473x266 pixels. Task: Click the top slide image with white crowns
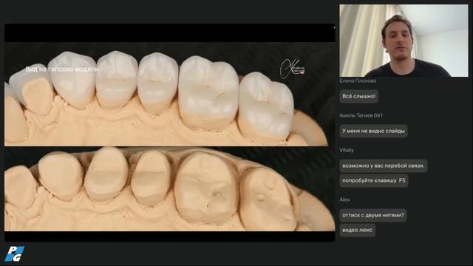pos(169,95)
